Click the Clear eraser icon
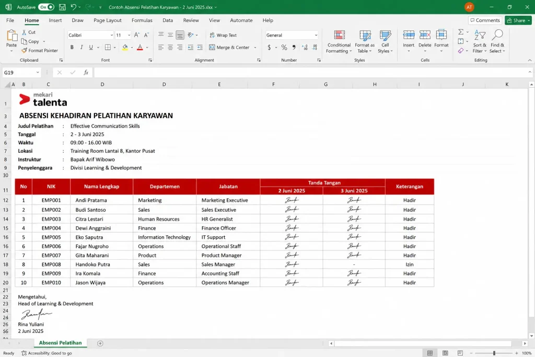The width and height of the screenshot is (535, 357). (x=461, y=51)
